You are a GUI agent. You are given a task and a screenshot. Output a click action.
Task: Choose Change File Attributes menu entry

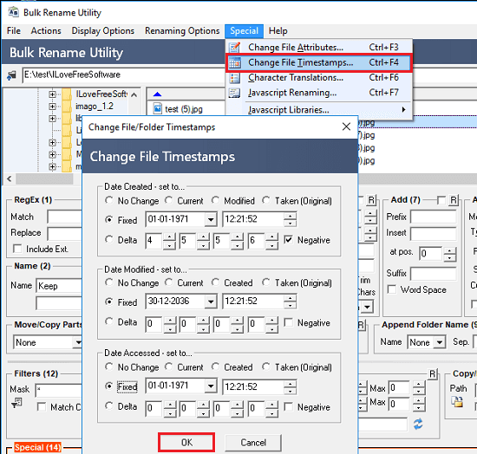[319, 48]
